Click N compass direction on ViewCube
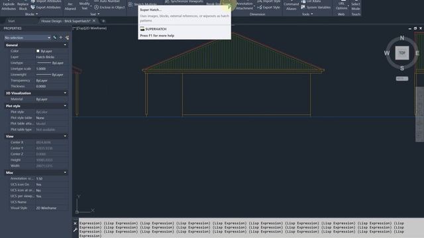424x238 pixels. [402, 38]
